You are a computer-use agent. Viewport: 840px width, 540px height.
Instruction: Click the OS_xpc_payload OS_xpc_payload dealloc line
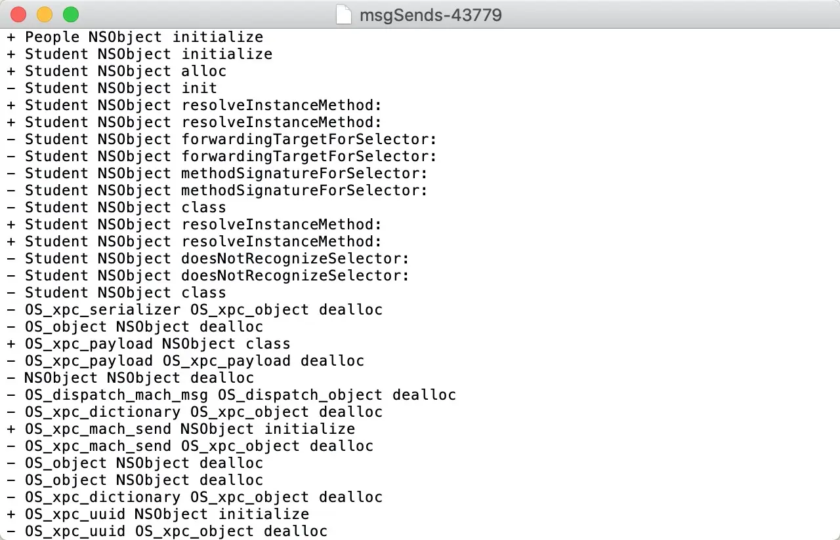[186, 361]
